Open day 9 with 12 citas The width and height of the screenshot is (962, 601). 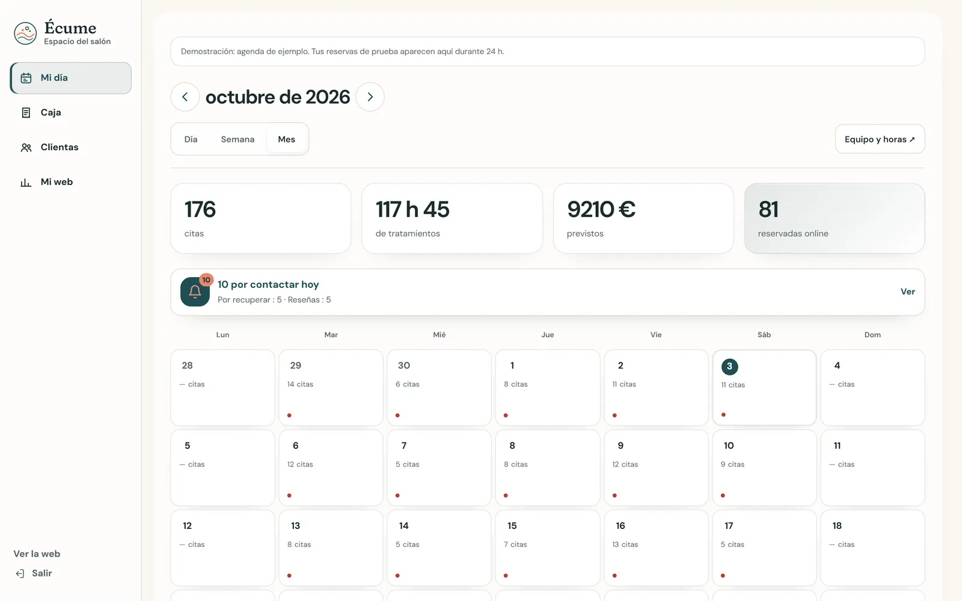click(656, 468)
